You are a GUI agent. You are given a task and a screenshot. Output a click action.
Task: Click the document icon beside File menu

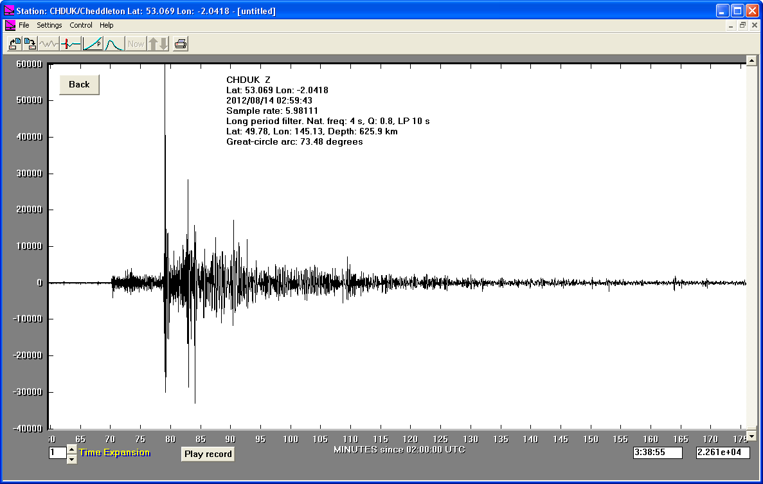click(10, 25)
